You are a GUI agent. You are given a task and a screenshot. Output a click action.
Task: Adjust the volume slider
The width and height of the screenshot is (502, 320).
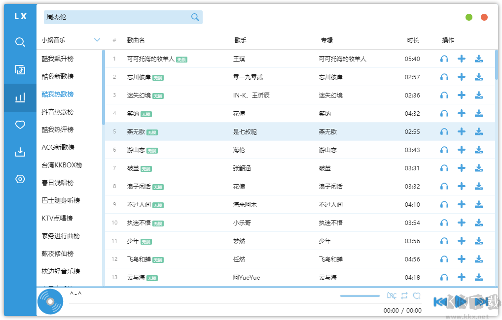(x=359, y=295)
